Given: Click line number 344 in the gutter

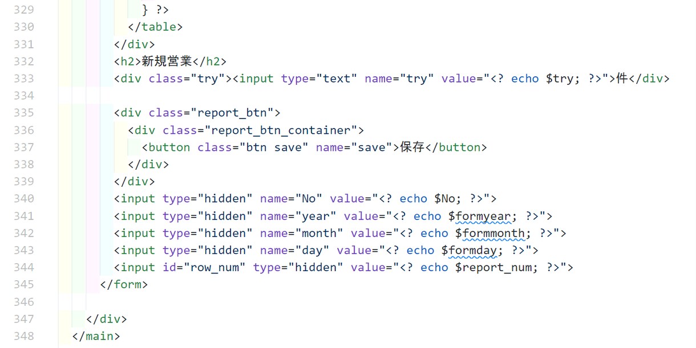Looking at the screenshot, I should click(24, 267).
